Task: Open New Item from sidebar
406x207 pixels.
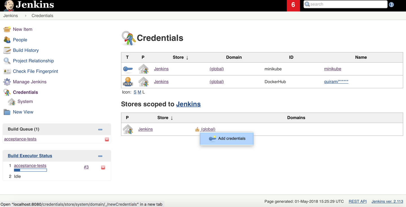Action: coord(23,29)
